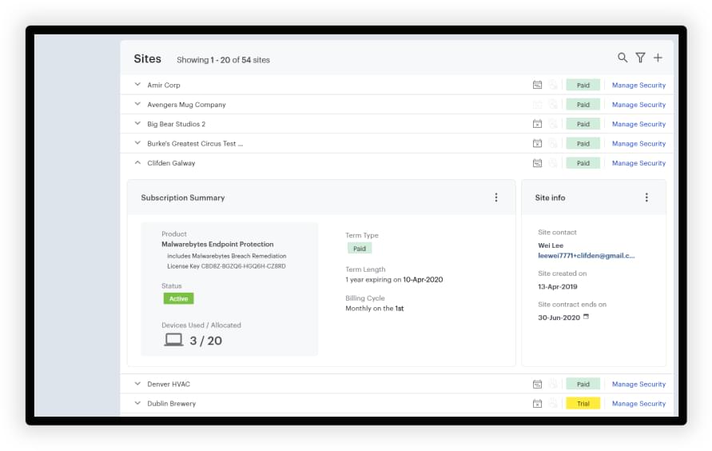712x451 pixels.
Task: Open Manage Security for Burke's Greatest Circus
Action: [638, 143]
